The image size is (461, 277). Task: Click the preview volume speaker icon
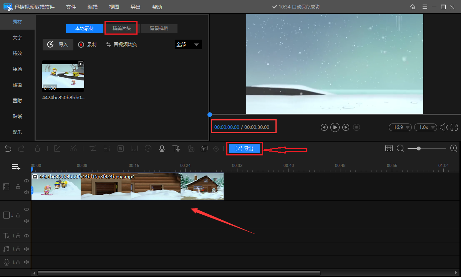[x=444, y=127]
